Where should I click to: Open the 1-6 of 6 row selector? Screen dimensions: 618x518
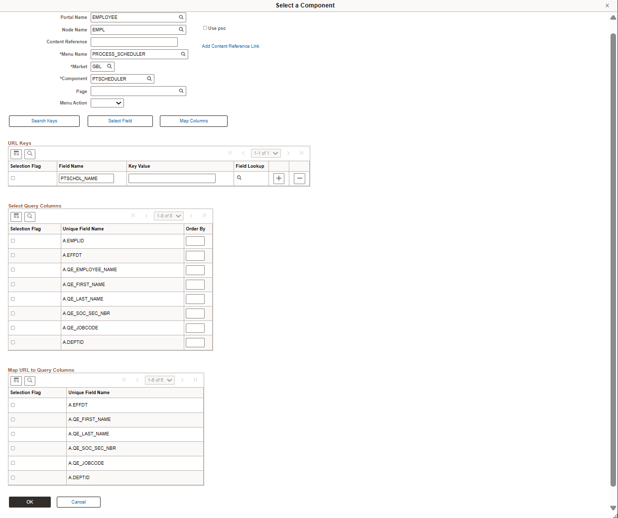pyautogui.click(x=159, y=380)
